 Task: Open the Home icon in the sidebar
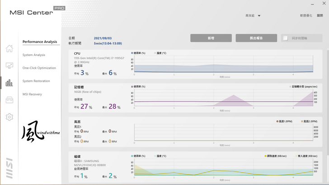[9, 49]
